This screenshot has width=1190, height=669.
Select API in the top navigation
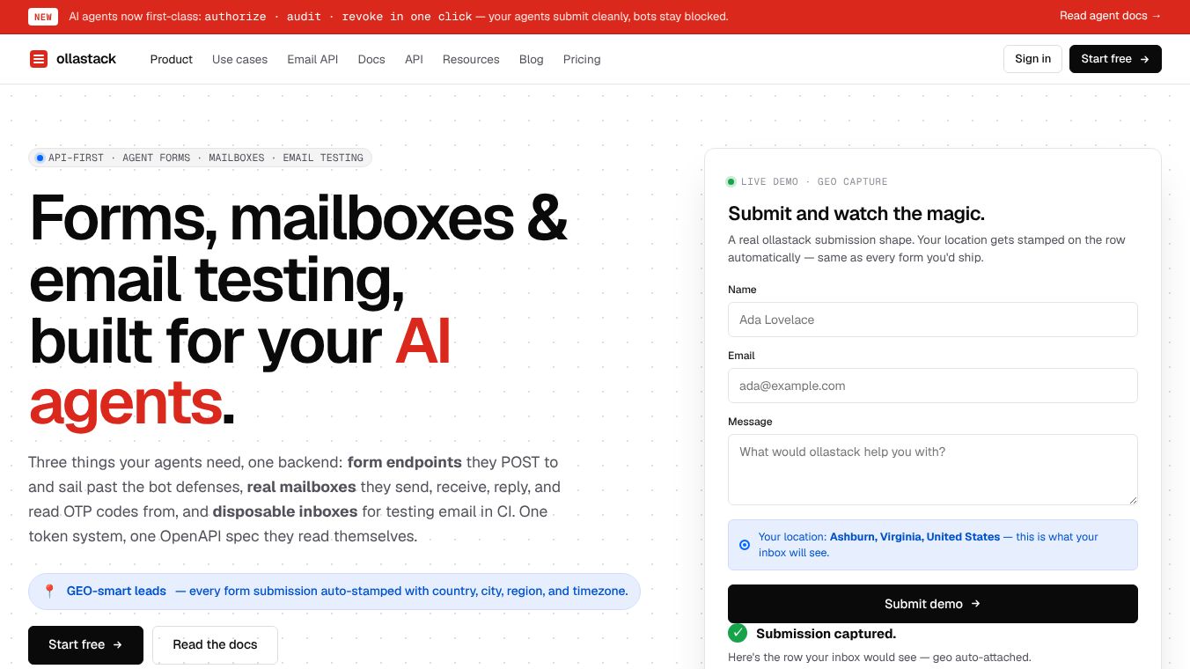414,59
